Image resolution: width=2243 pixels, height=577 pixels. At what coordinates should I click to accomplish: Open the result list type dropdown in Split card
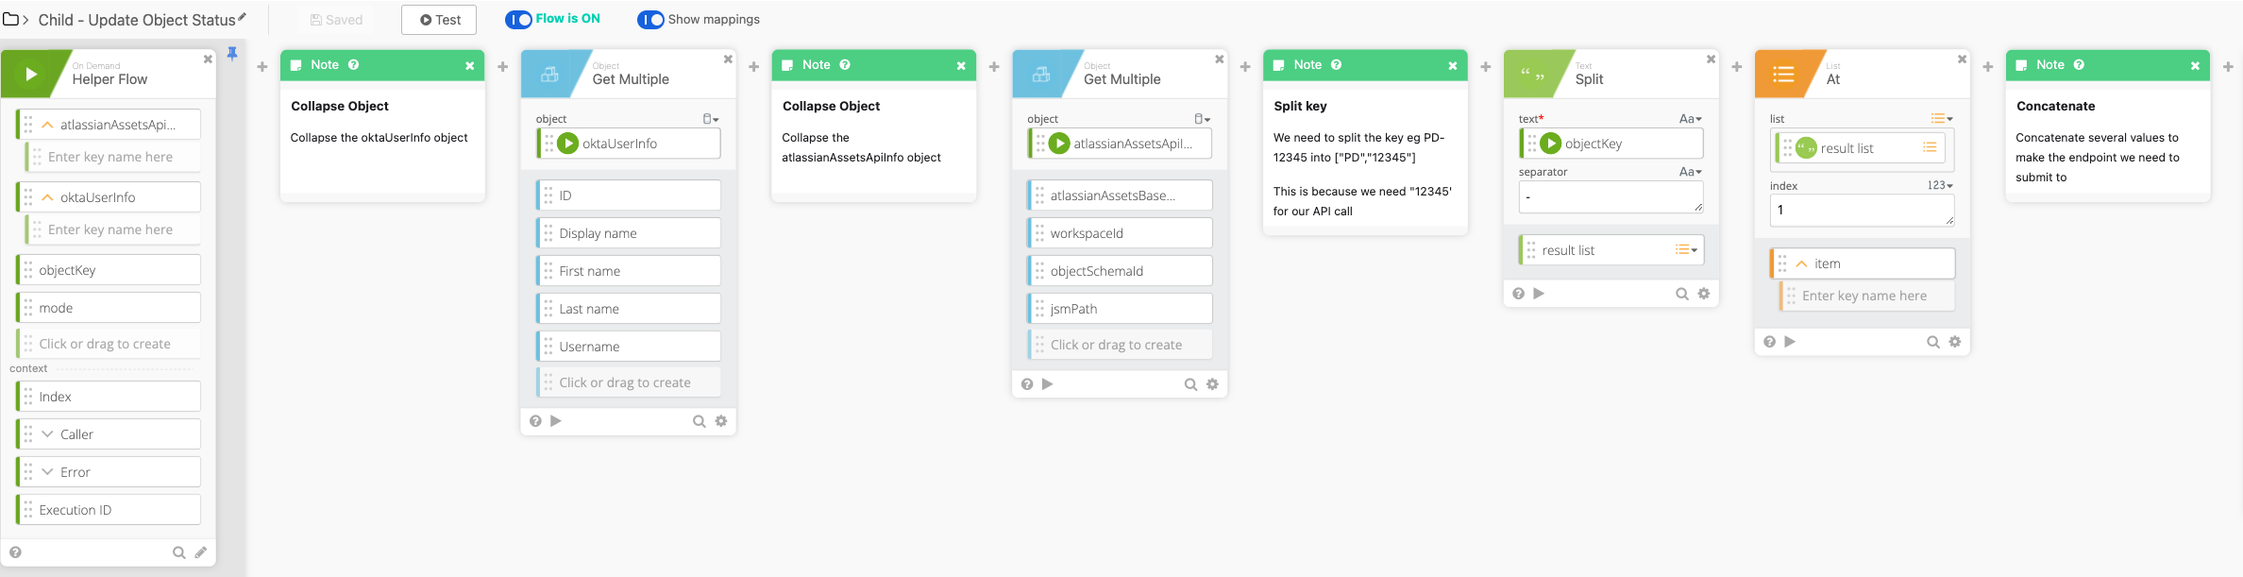click(1687, 250)
